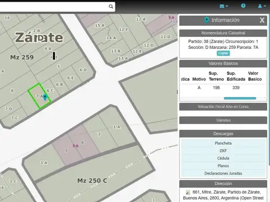
Task: Click the Copiar button
Action: point(223,53)
